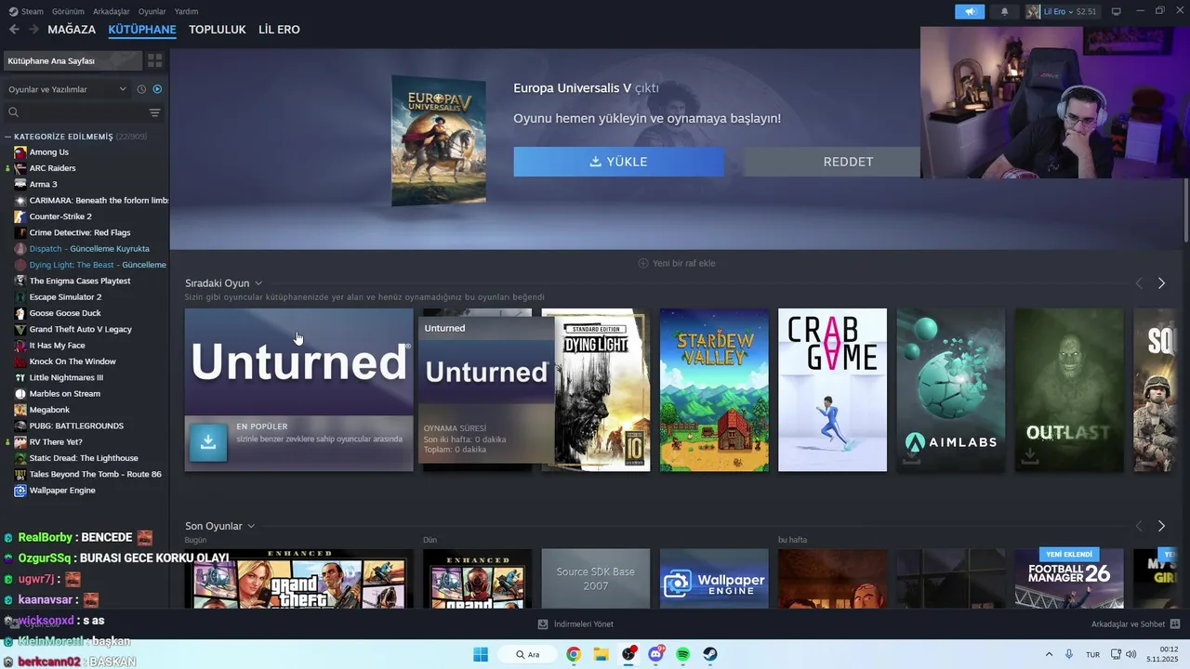Image resolution: width=1190 pixels, height=669 pixels.
Task: Go to the TOPLULUK tab
Action: (218, 30)
